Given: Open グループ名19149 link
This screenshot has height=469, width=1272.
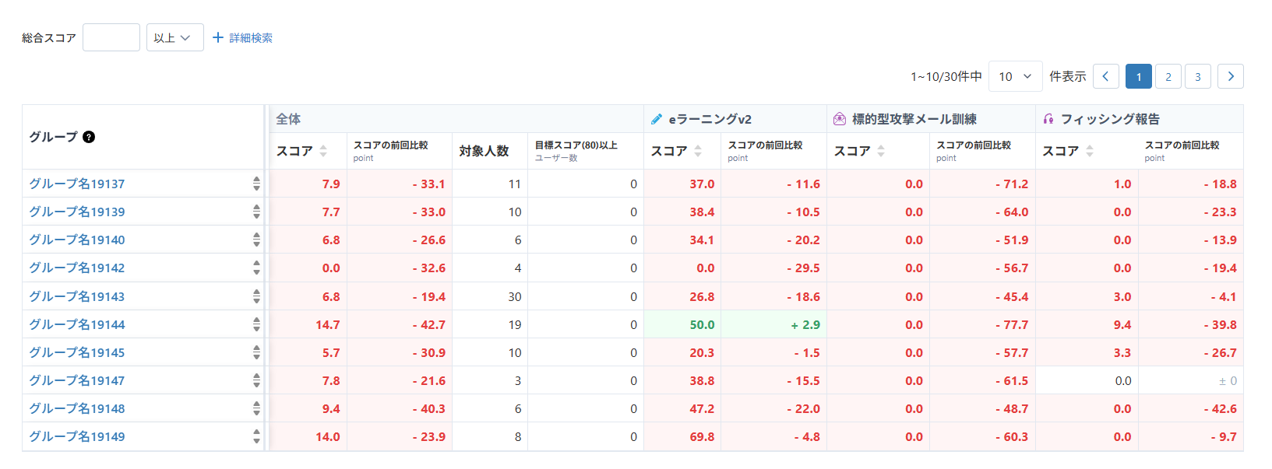Looking at the screenshot, I should (77, 436).
